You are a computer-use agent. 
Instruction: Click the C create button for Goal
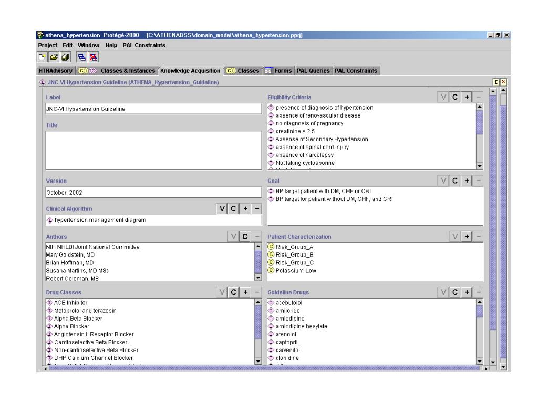(x=455, y=181)
